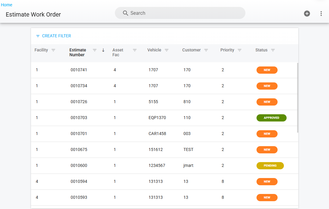Click the add new estimate plus icon

coord(307,14)
